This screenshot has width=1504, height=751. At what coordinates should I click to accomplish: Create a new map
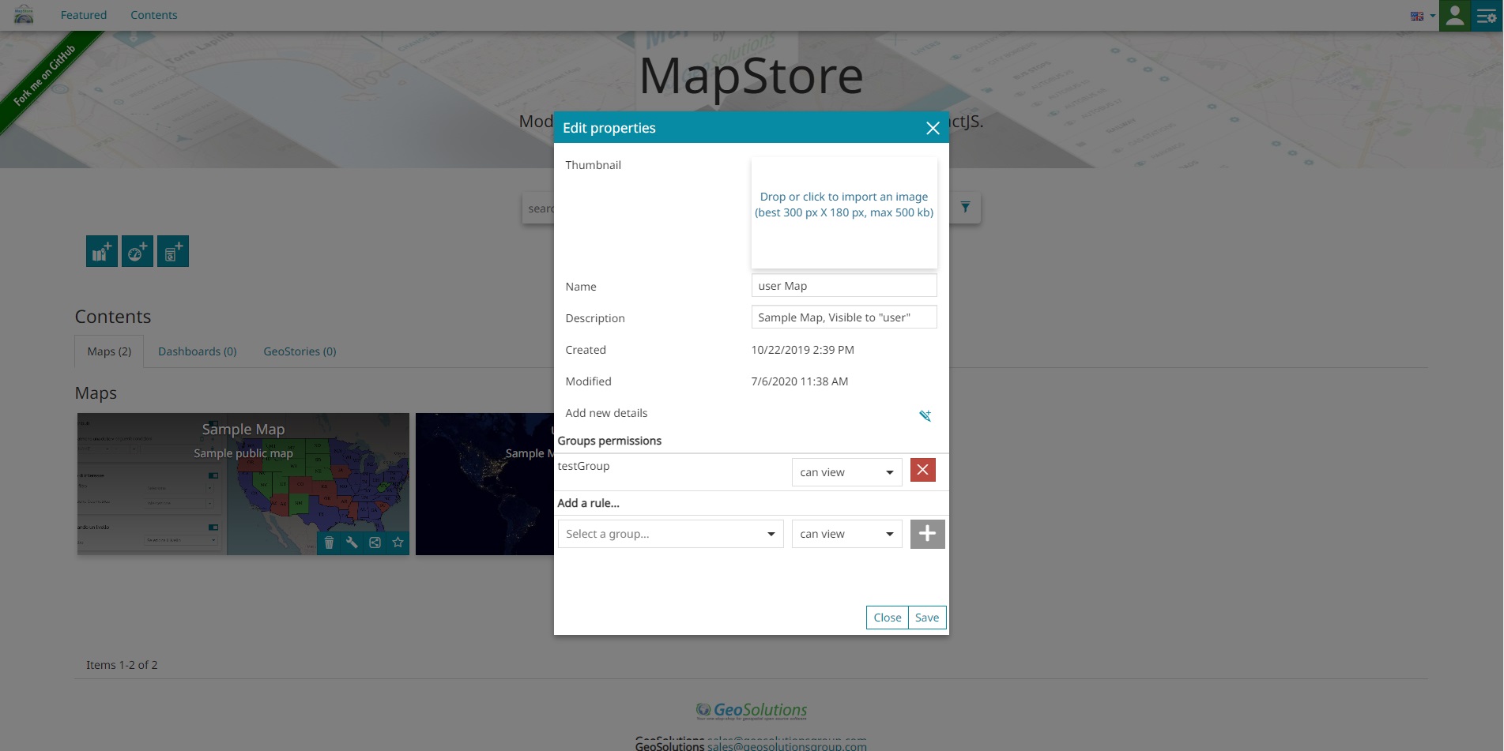pyautogui.click(x=102, y=251)
